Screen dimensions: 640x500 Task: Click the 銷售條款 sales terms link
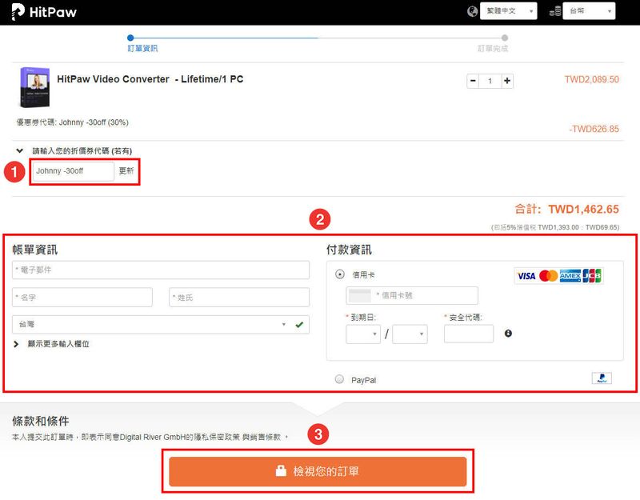[265, 437]
